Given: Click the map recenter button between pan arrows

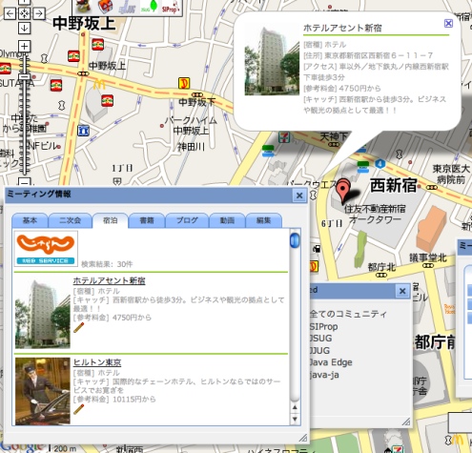Looking at the screenshot, I should (25, 13).
